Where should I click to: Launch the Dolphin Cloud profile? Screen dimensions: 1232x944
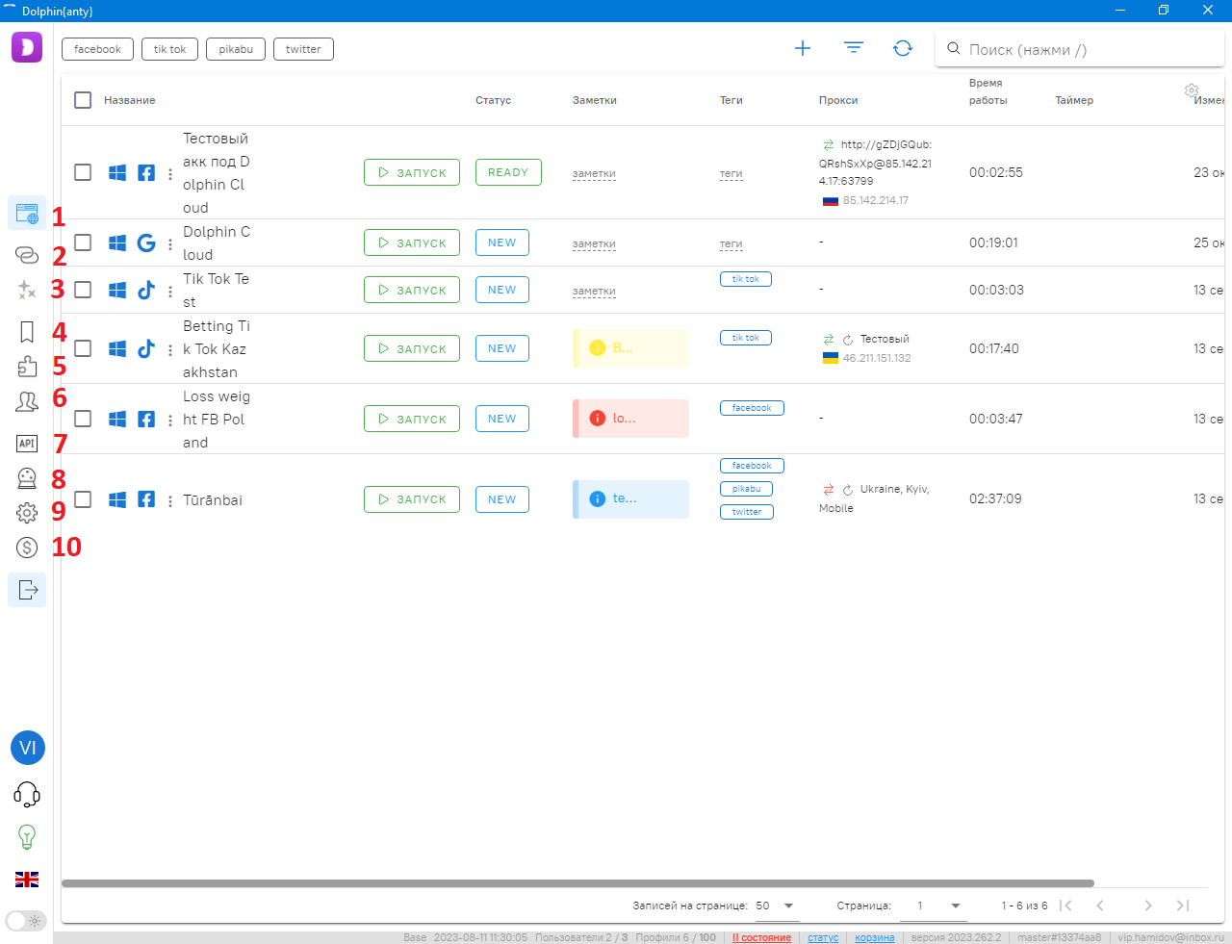point(412,242)
